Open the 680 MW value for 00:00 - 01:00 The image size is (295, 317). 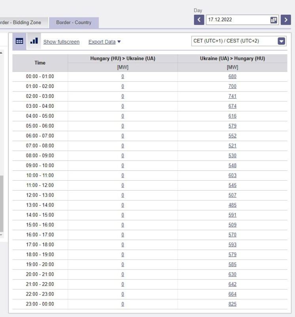pos(232,76)
